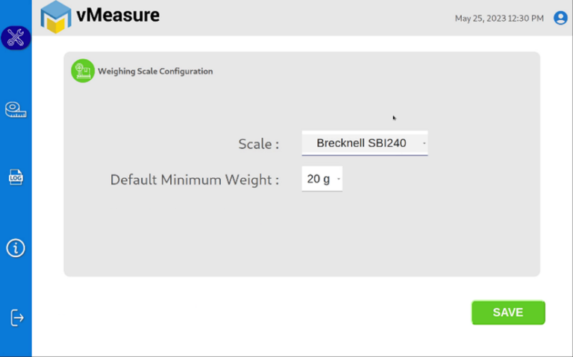Image resolution: width=573 pixels, height=357 pixels.
Task: Open the configuration tools (wrench and screwdriver) icon
Action: (x=16, y=37)
